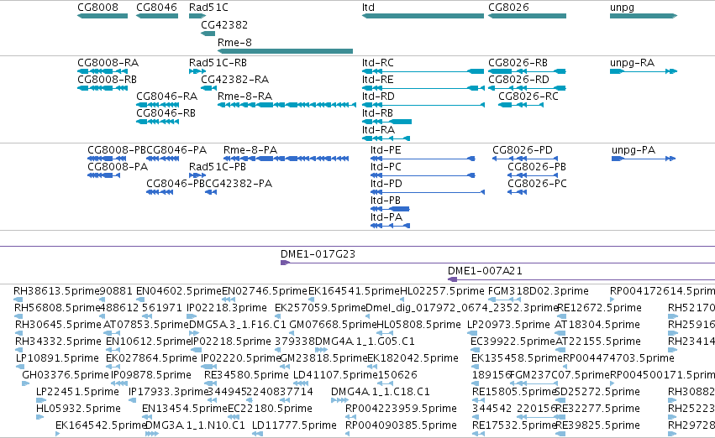
Task: Select the CG8008-PA protein label
Action: pyautogui.click(x=118, y=167)
